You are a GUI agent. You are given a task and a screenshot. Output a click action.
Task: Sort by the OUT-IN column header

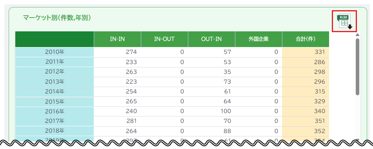click(x=211, y=39)
